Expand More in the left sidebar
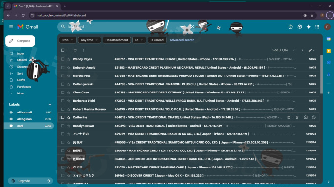 (x=21, y=93)
